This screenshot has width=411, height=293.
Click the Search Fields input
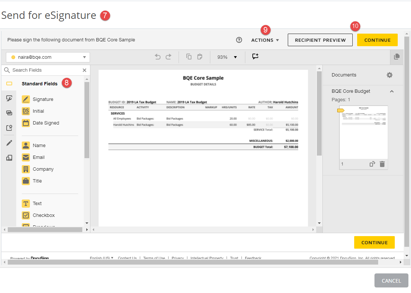pyautogui.click(x=46, y=70)
